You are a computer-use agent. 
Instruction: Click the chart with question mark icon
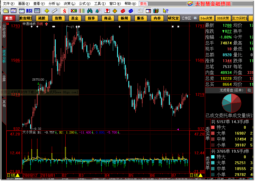coord(107,11)
